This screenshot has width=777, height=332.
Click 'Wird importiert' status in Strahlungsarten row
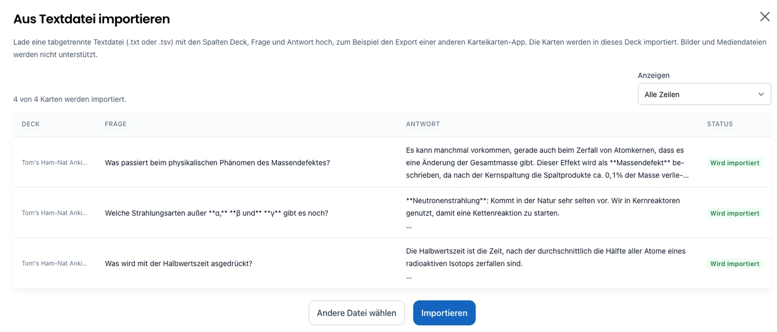(734, 213)
